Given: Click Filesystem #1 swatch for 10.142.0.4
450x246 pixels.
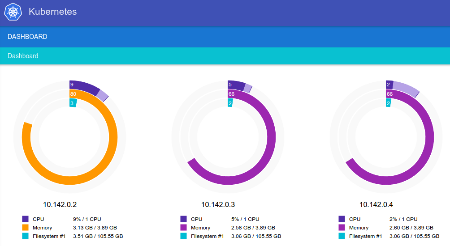Looking at the screenshot, I should 342,236.
